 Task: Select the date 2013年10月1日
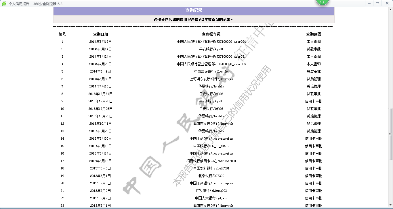[x=100, y=124]
